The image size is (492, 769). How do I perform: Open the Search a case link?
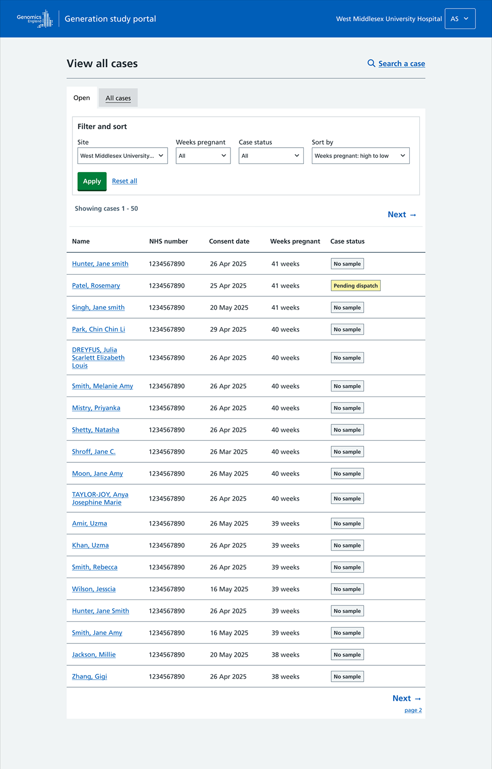pyautogui.click(x=402, y=63)
